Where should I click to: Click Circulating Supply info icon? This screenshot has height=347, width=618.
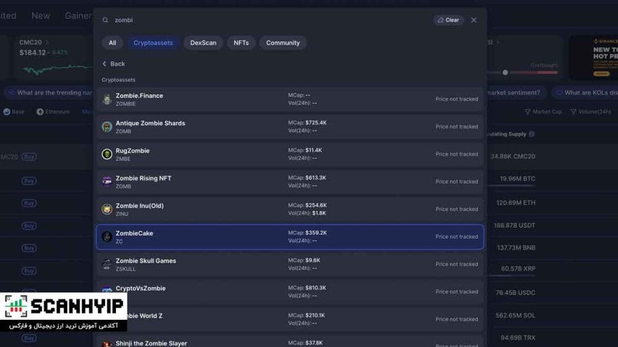[532, 134]
